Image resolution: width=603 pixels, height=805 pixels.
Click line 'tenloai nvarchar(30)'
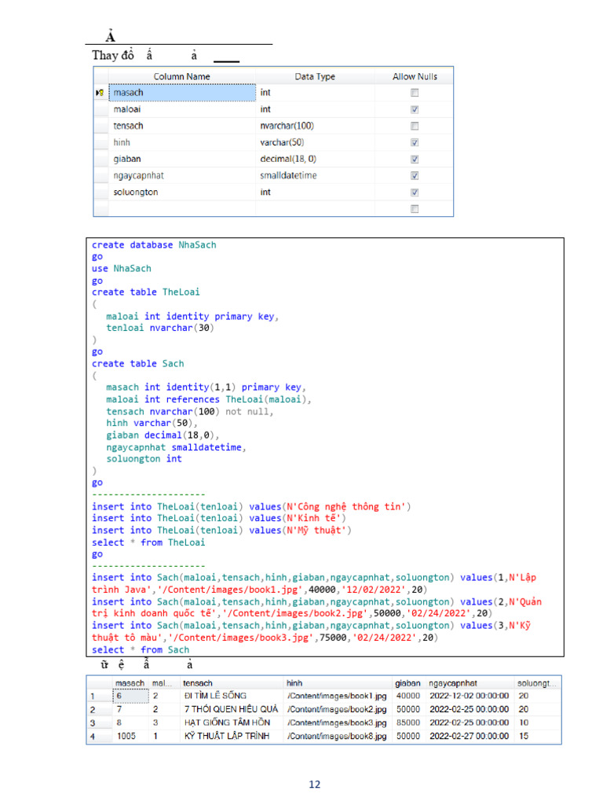[160, 328]
